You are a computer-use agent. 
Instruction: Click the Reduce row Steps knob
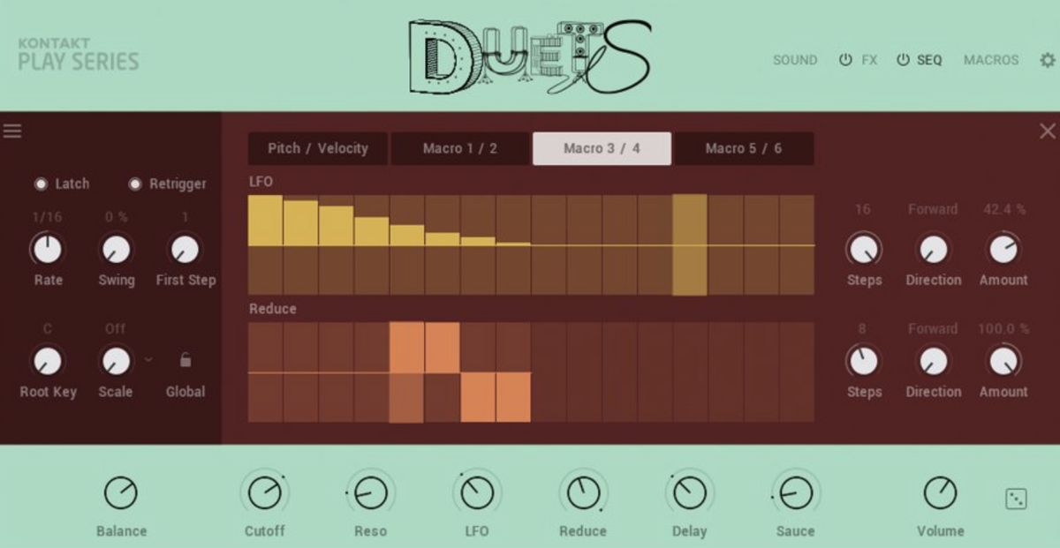863,361
